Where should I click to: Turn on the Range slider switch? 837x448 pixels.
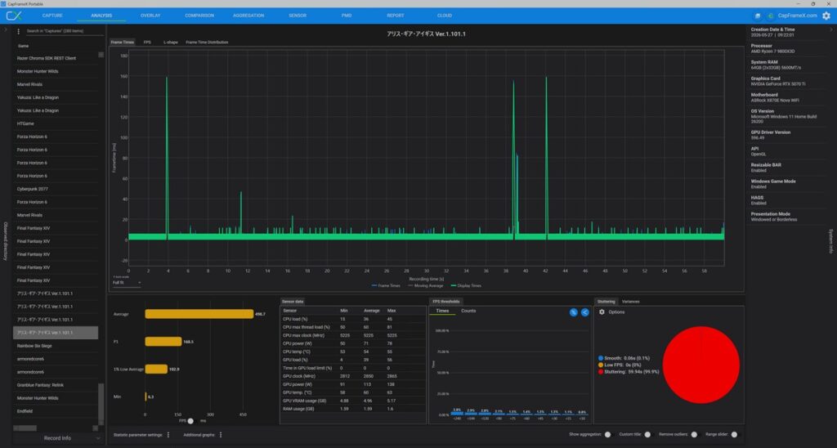coord(734,435)
